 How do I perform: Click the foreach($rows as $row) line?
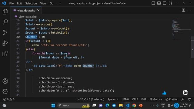[x=51, y=53]
